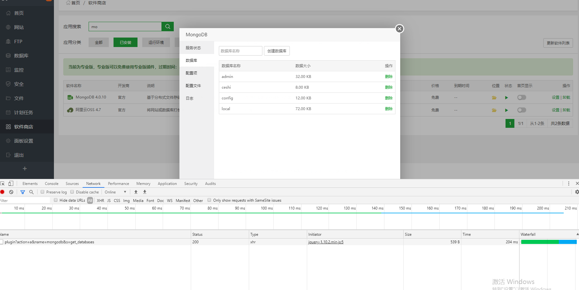Select 配置文件 in MongoDB dialog menu

click(197, 86)
